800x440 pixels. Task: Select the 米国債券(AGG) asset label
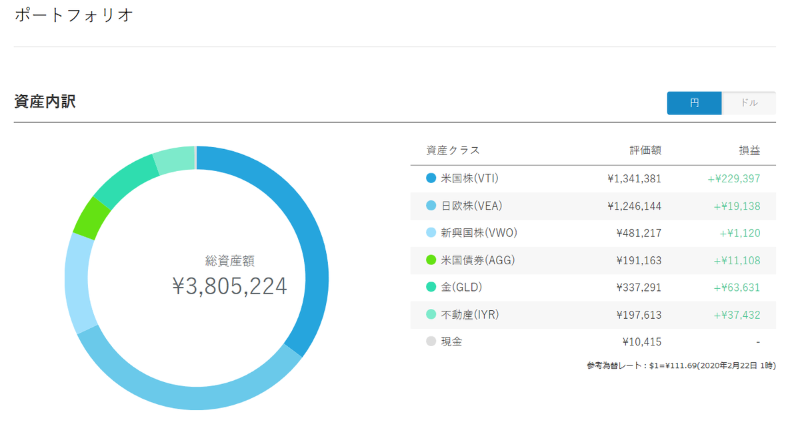click(x=478, y=260)
